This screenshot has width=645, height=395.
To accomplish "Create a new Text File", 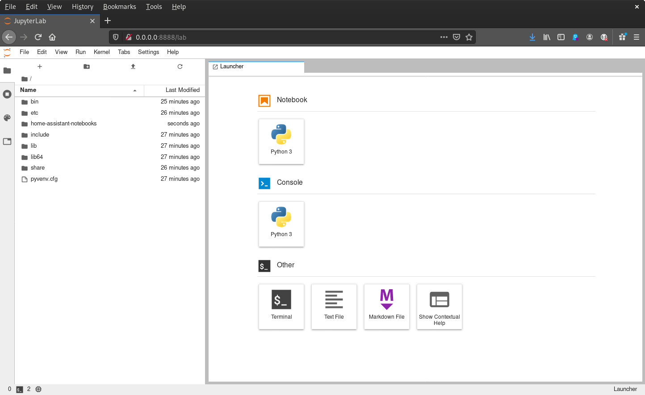I will 334,307.
